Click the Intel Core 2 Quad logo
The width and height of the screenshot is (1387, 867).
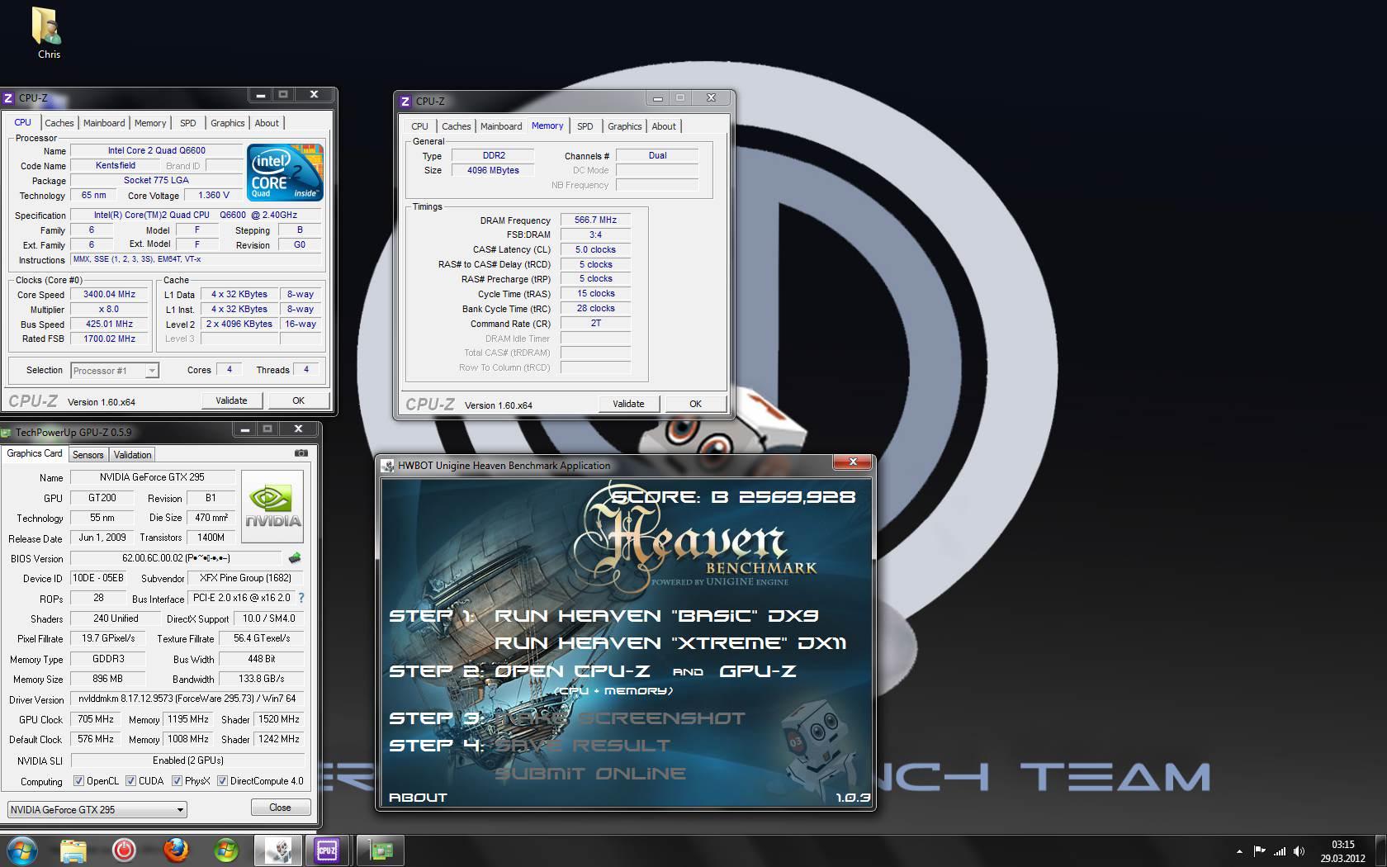(285, 173)
